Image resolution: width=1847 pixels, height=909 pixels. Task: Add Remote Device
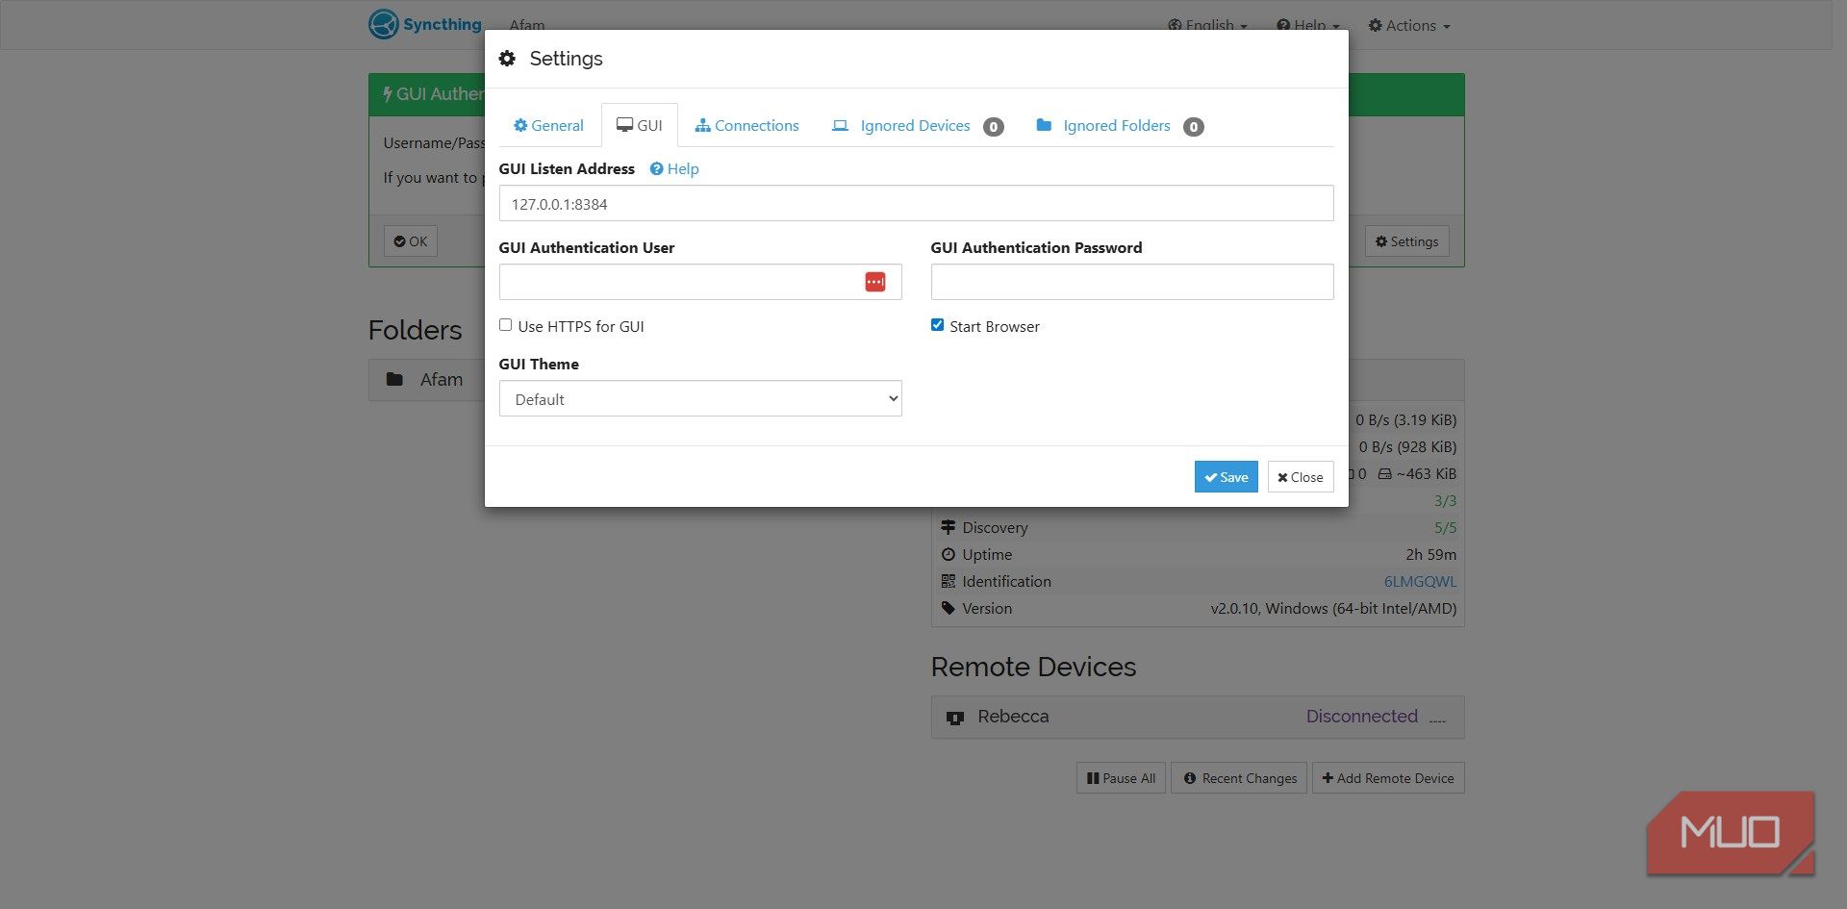click(1388, 778)
